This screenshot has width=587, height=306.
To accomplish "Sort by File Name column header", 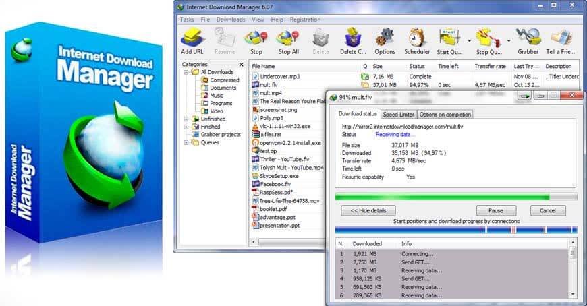I will click(263, 66).
